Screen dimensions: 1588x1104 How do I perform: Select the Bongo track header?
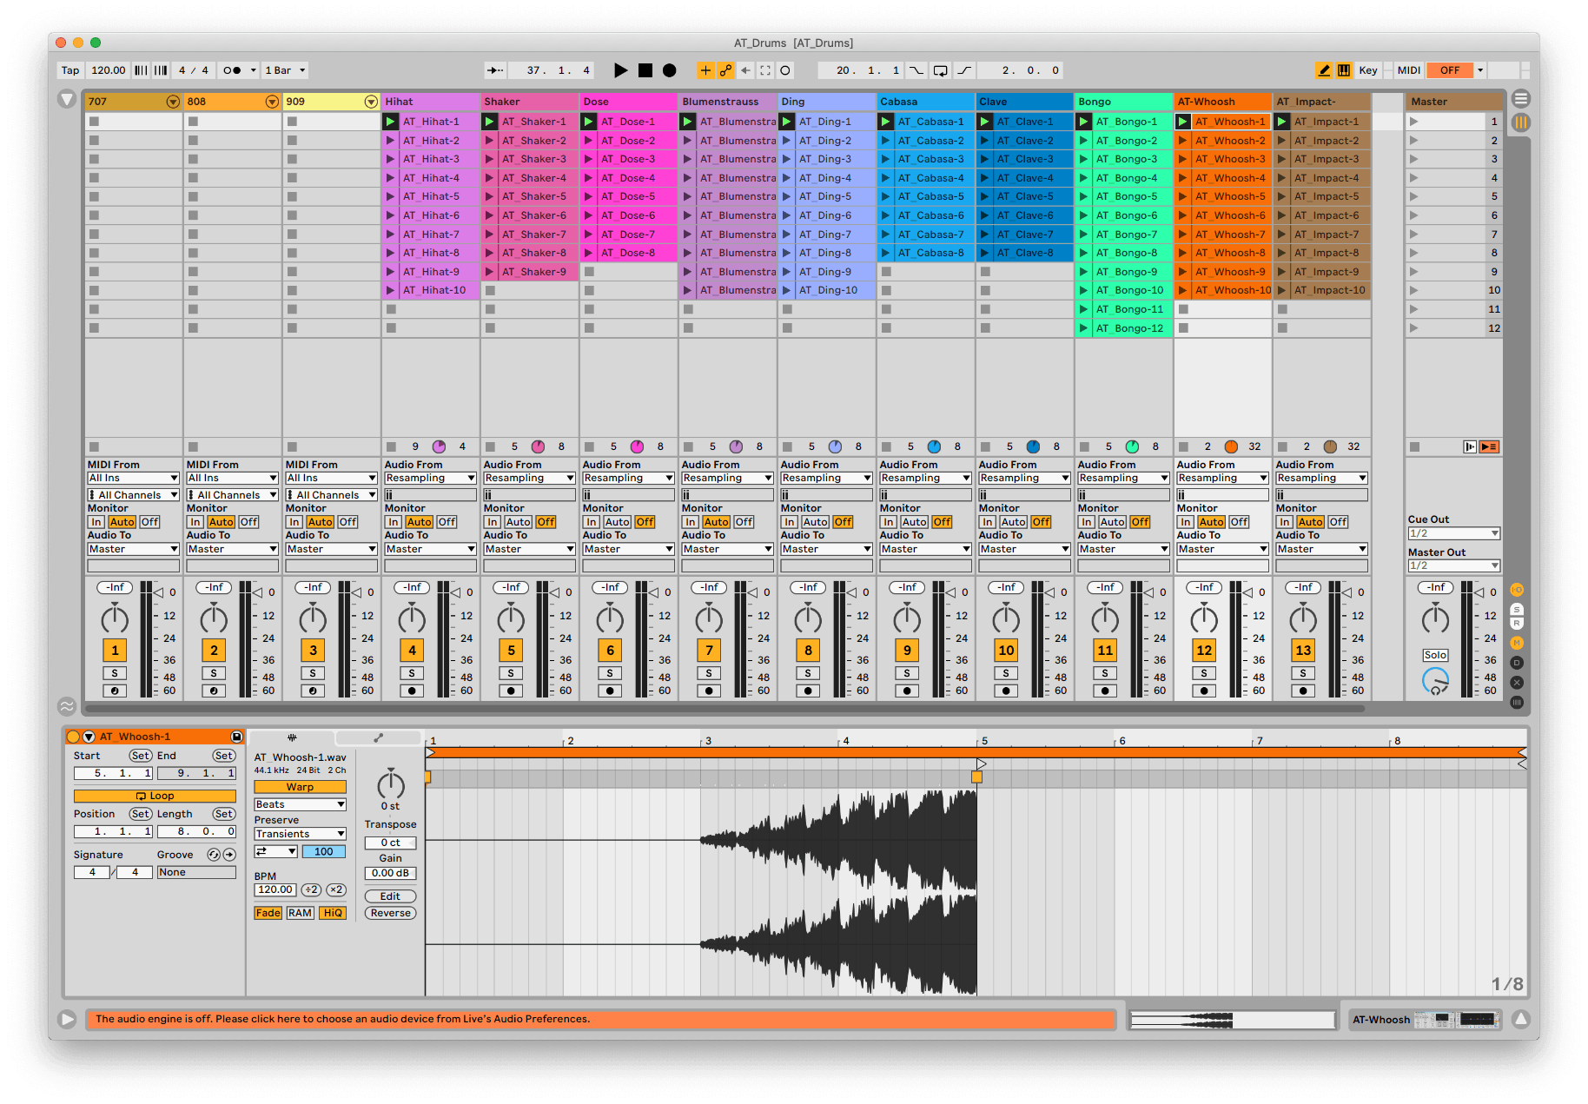1123,102
